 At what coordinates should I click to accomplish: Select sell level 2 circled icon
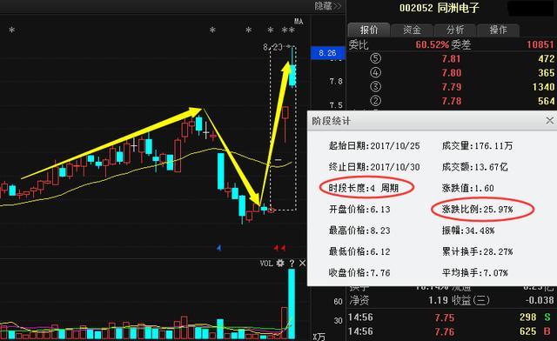point(375,101)
